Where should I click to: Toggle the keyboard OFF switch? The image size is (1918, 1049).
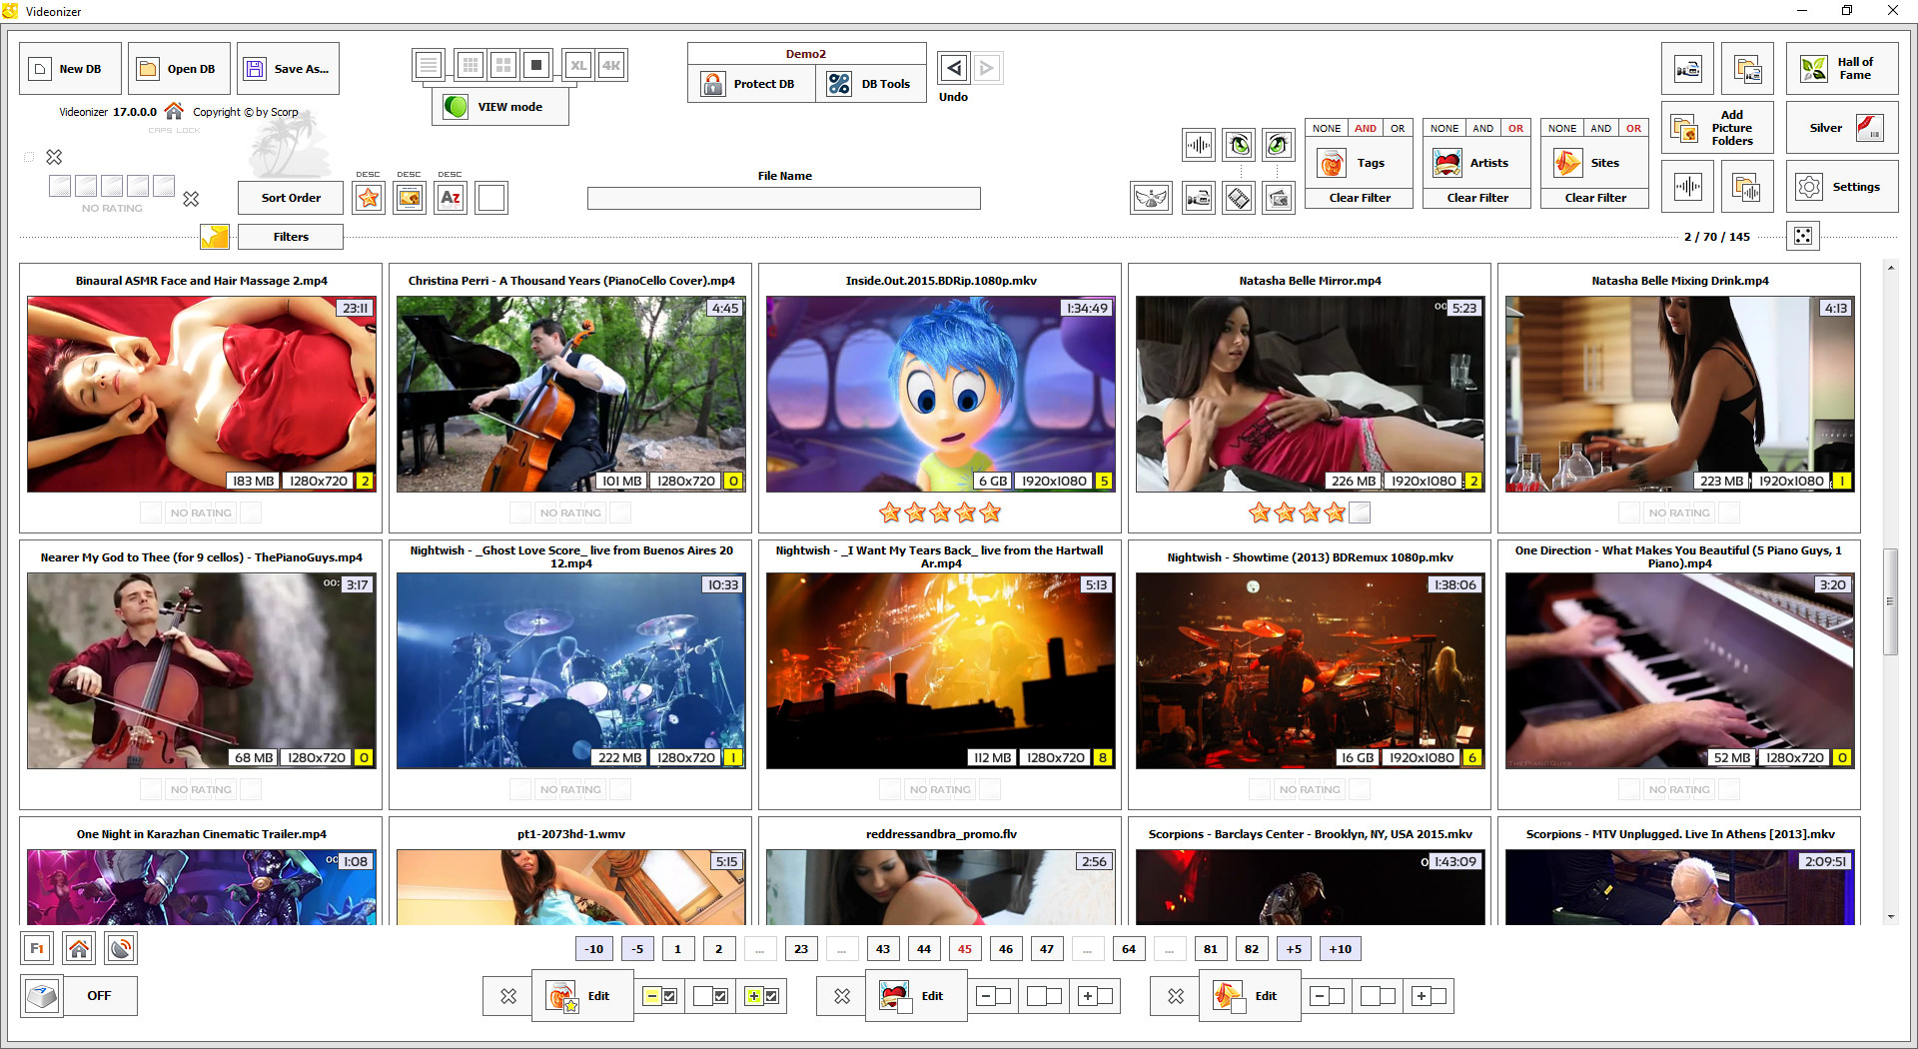click(x=80, y=996)
